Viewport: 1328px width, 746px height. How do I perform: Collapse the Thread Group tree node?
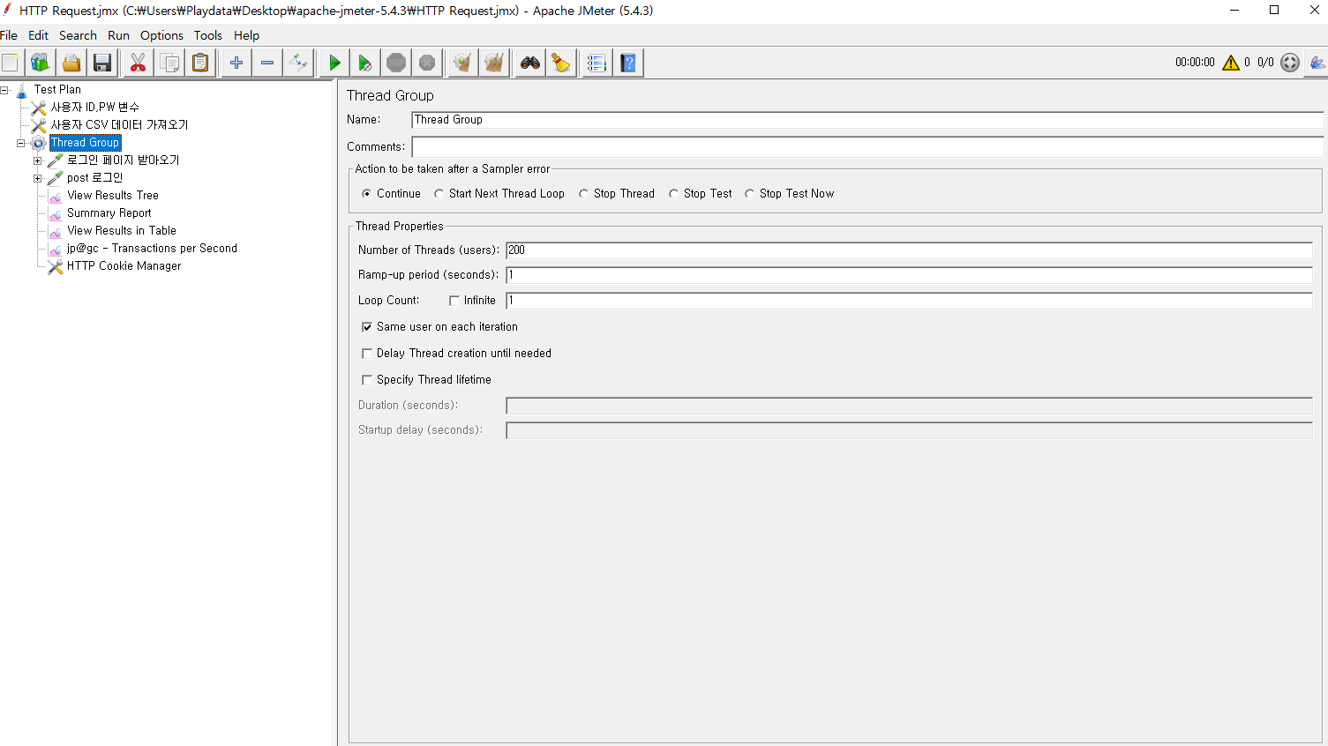(x=20, y=143)
